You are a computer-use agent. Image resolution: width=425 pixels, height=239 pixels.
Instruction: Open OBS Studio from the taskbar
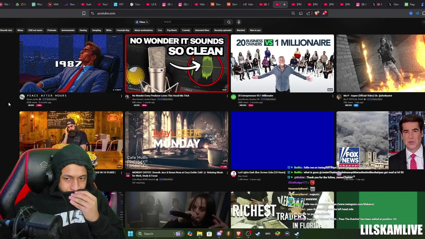coord(248,234)
